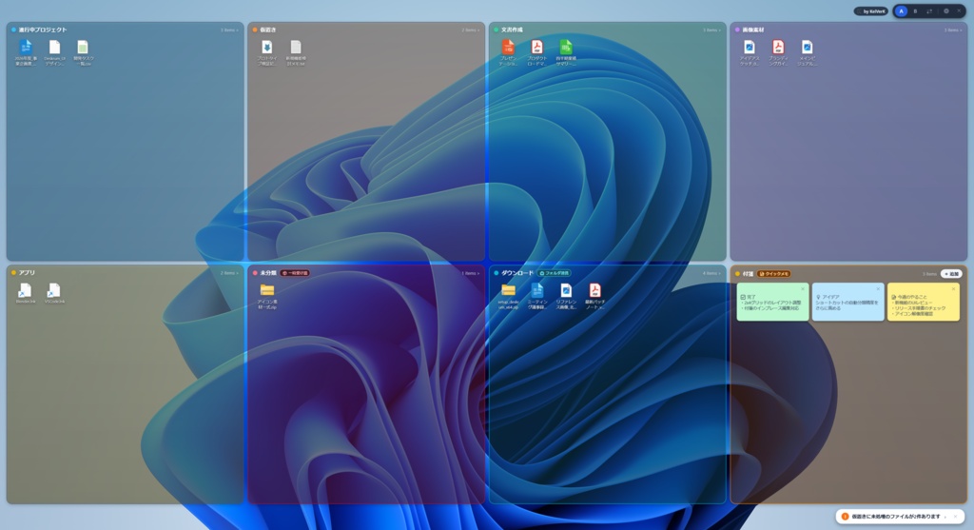Open the 最新パッチノート PDF in ダウンロード

(594, 296)
